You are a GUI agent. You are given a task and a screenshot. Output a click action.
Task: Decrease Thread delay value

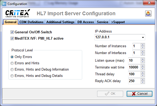pos(143,76)
